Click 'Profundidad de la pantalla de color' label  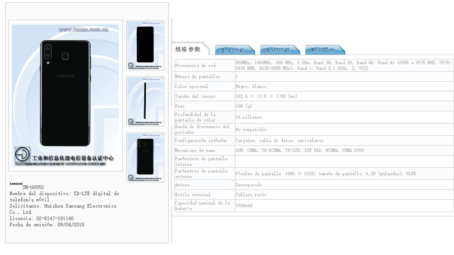coord(195,117)
